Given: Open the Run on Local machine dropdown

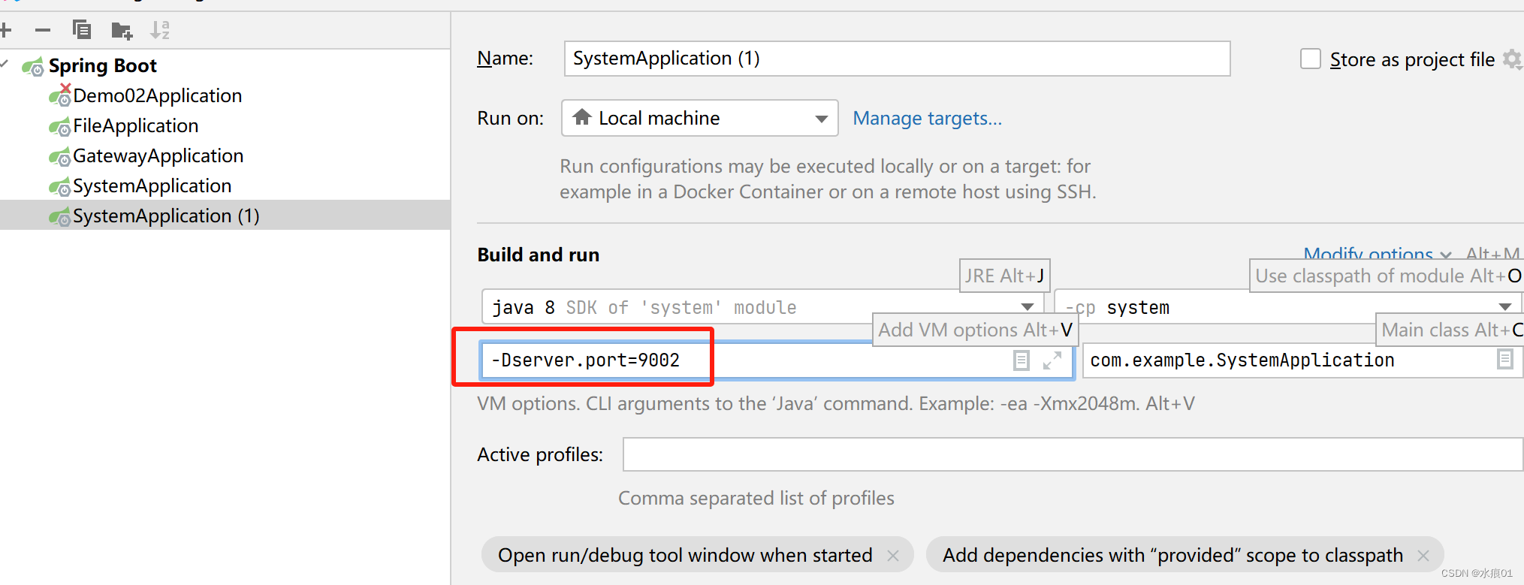Looking at the screenshot, I should 699,118.
